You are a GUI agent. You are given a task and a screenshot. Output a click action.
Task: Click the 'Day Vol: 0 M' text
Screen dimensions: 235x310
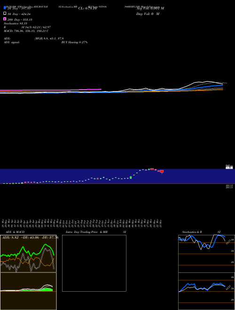(x=148, y=14)
